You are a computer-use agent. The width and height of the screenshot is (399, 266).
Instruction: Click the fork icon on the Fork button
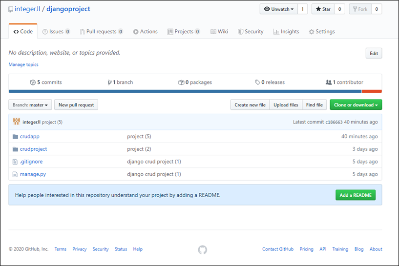click(355, 9)
